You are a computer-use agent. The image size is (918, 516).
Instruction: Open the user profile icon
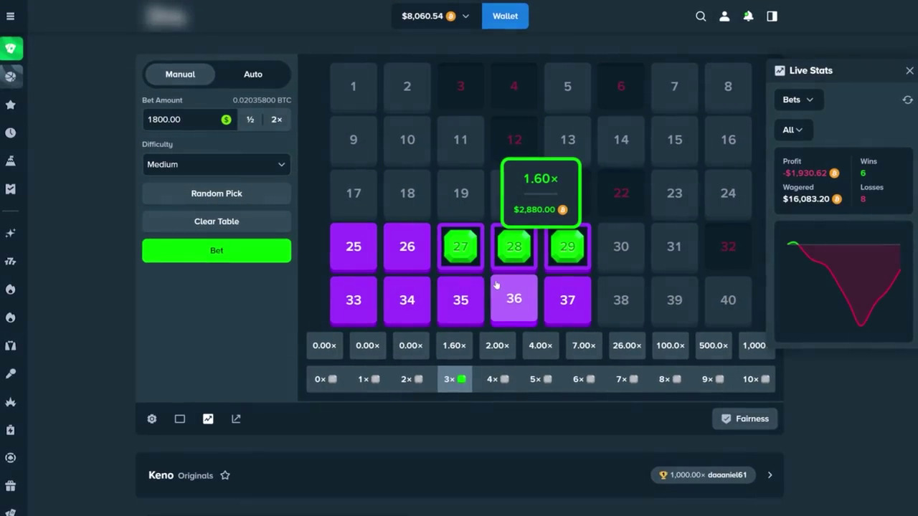(724, 16)
